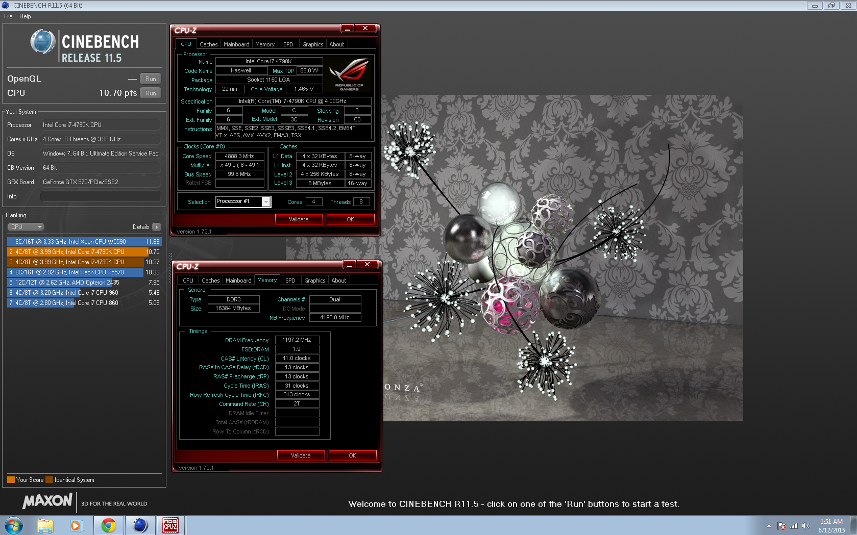Click the DRAM Frequency 1197.2 MHz value

pyautogui.click(x=297, y=340)
